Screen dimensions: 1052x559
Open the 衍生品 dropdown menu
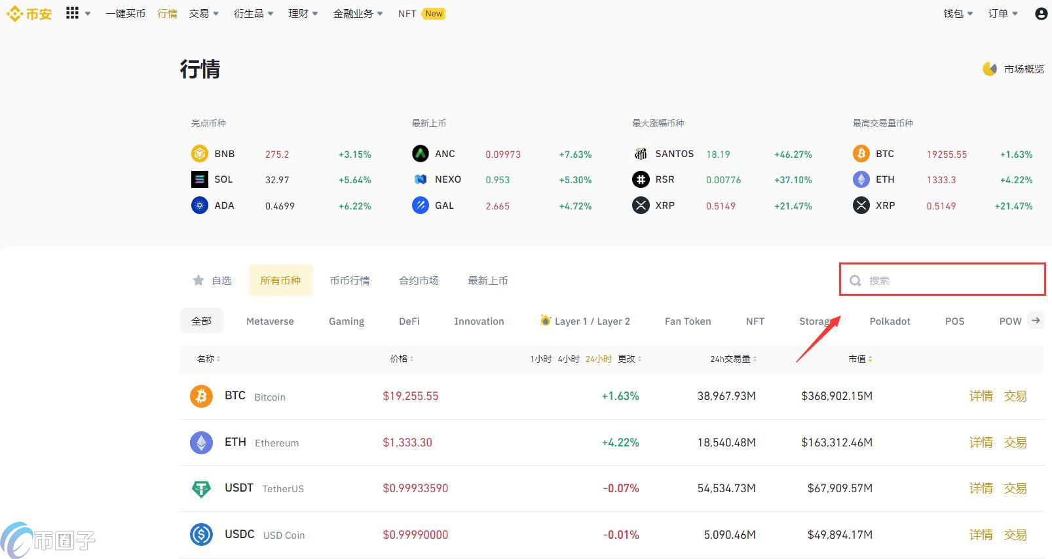point(254,14)
